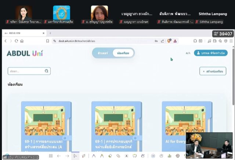Select the ABDUL UNI browser tab

coord(24,33)
